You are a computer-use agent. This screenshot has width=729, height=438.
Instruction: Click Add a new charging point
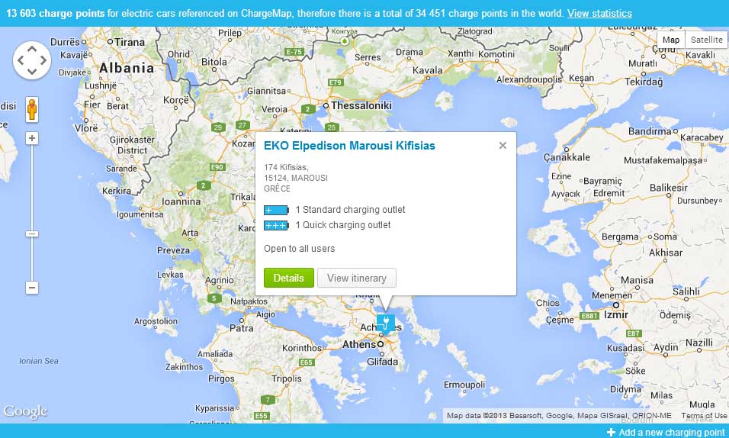click(x=666, y=432)
